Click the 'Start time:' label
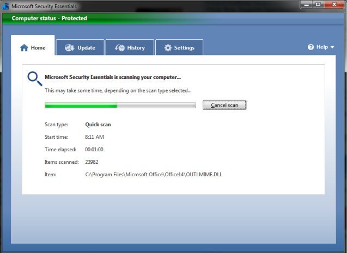Screen dimensions: 347x253 [x=56, y=137]
